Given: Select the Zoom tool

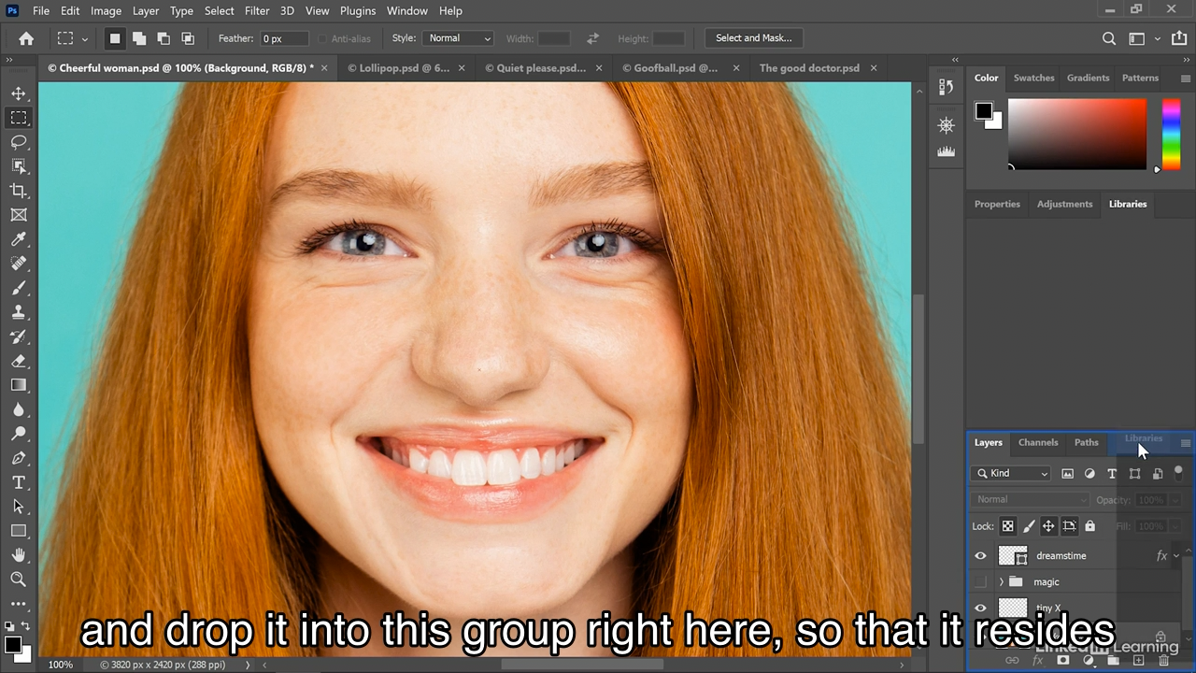Looking at the screenshot, I should click(x=19, y=580).
